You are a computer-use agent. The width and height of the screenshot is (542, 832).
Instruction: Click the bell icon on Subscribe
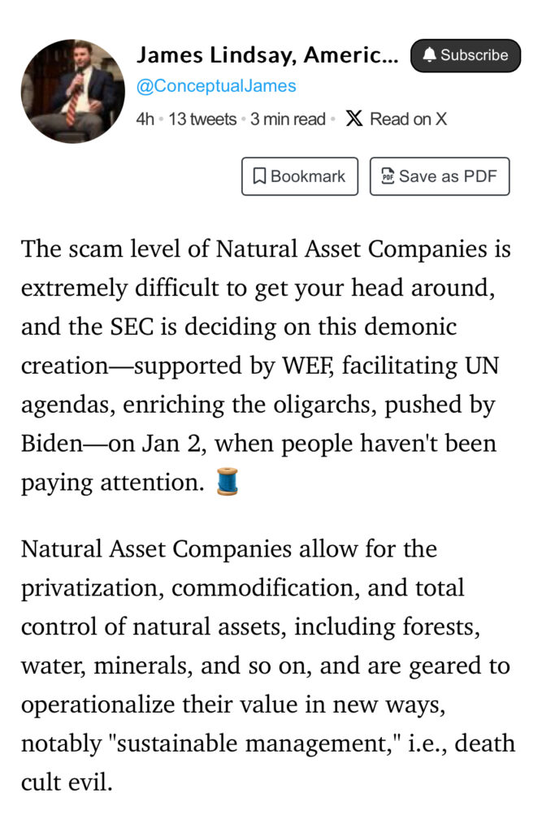click(430, 55)
